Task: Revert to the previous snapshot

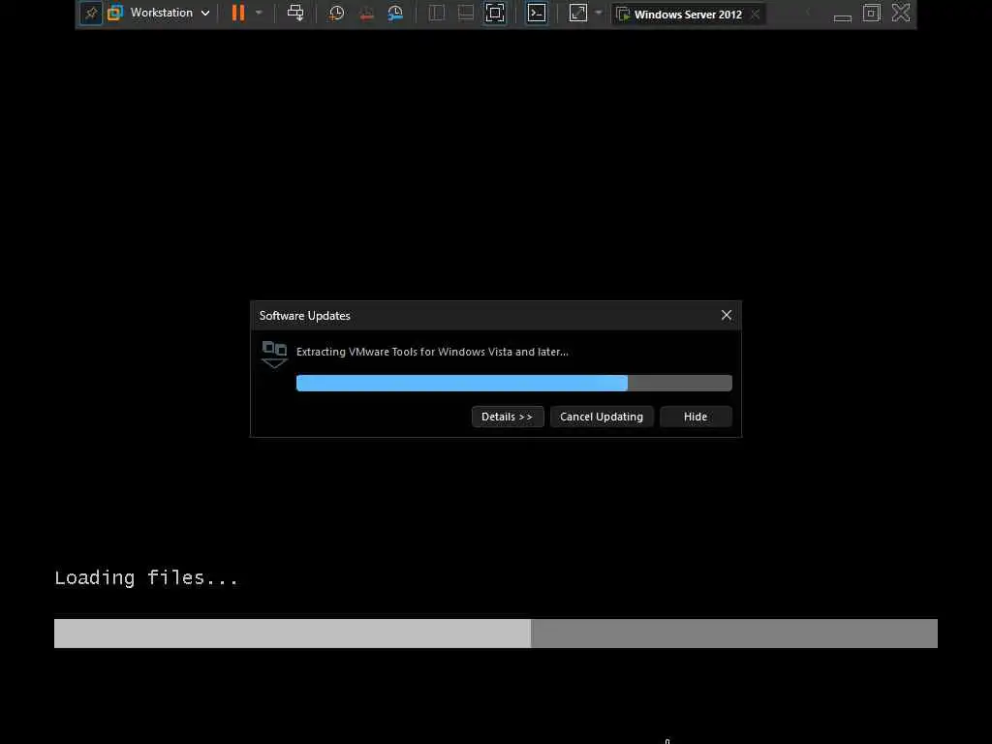Action: (x=366, y=14)
